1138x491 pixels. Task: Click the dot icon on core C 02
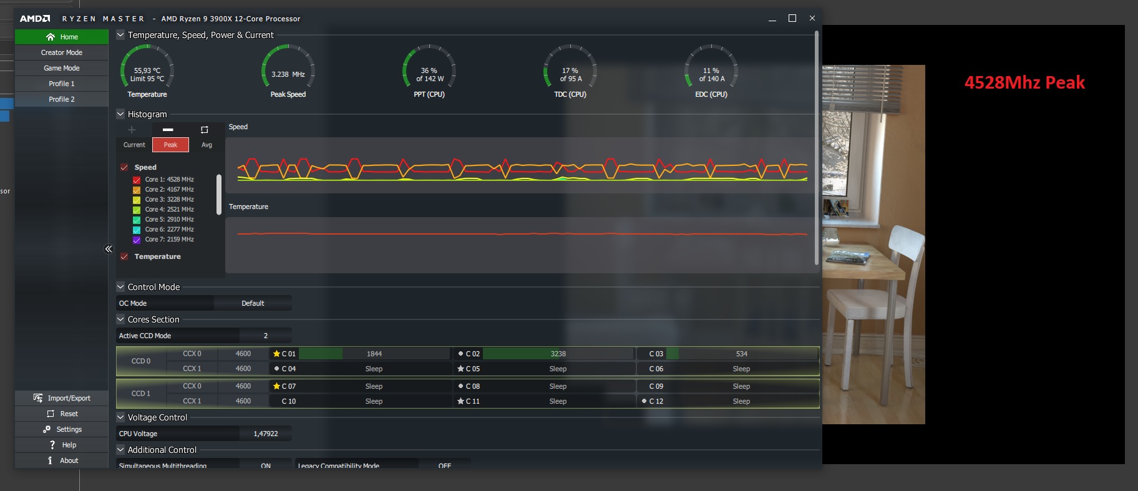coord(460,354)
